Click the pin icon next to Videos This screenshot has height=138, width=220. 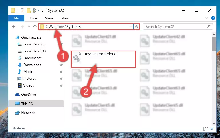61,85
